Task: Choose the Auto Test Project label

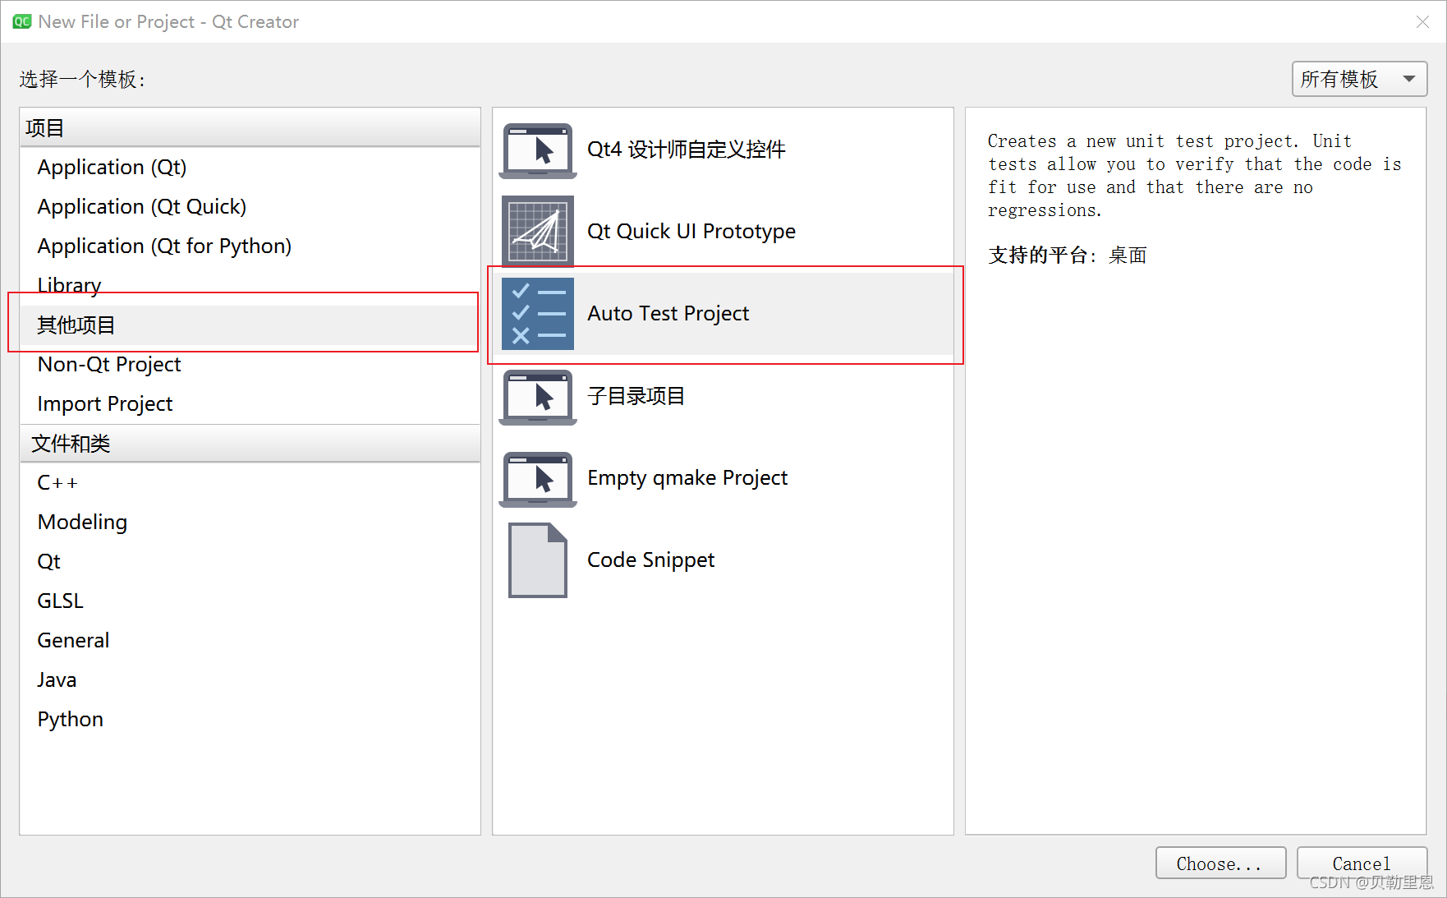Action: [x=668, y=314]
